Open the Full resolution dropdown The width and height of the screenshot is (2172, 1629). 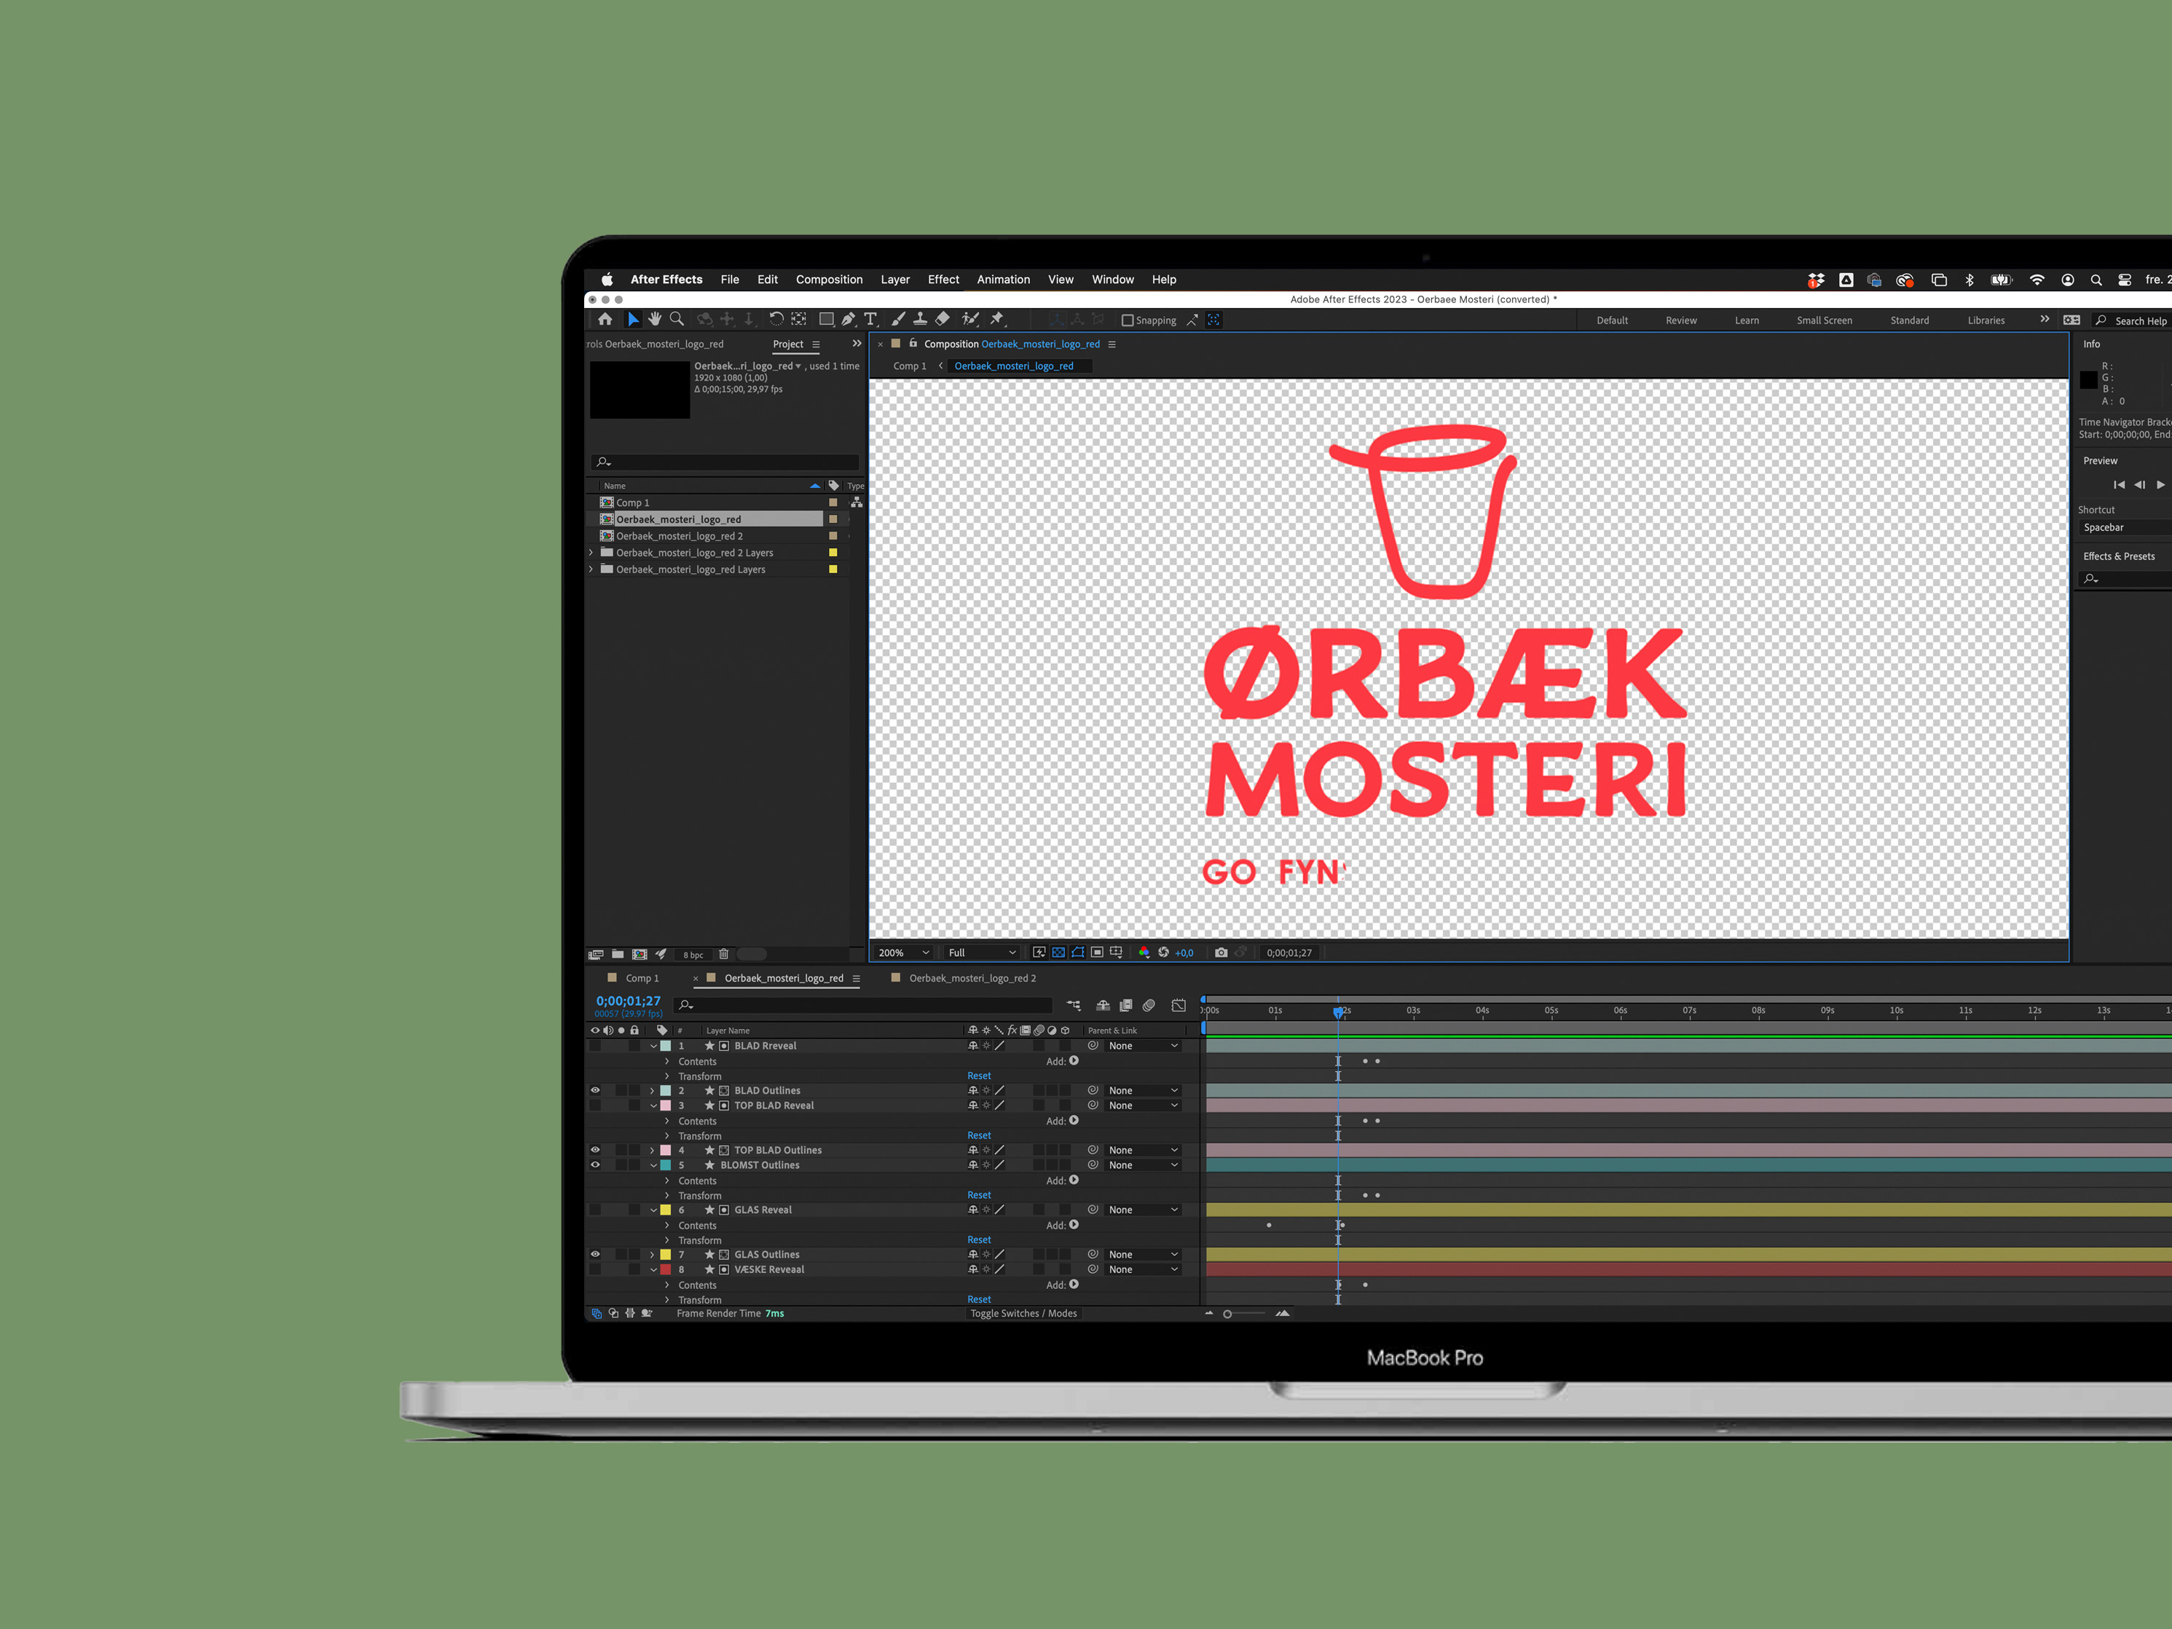coord(982,952)
